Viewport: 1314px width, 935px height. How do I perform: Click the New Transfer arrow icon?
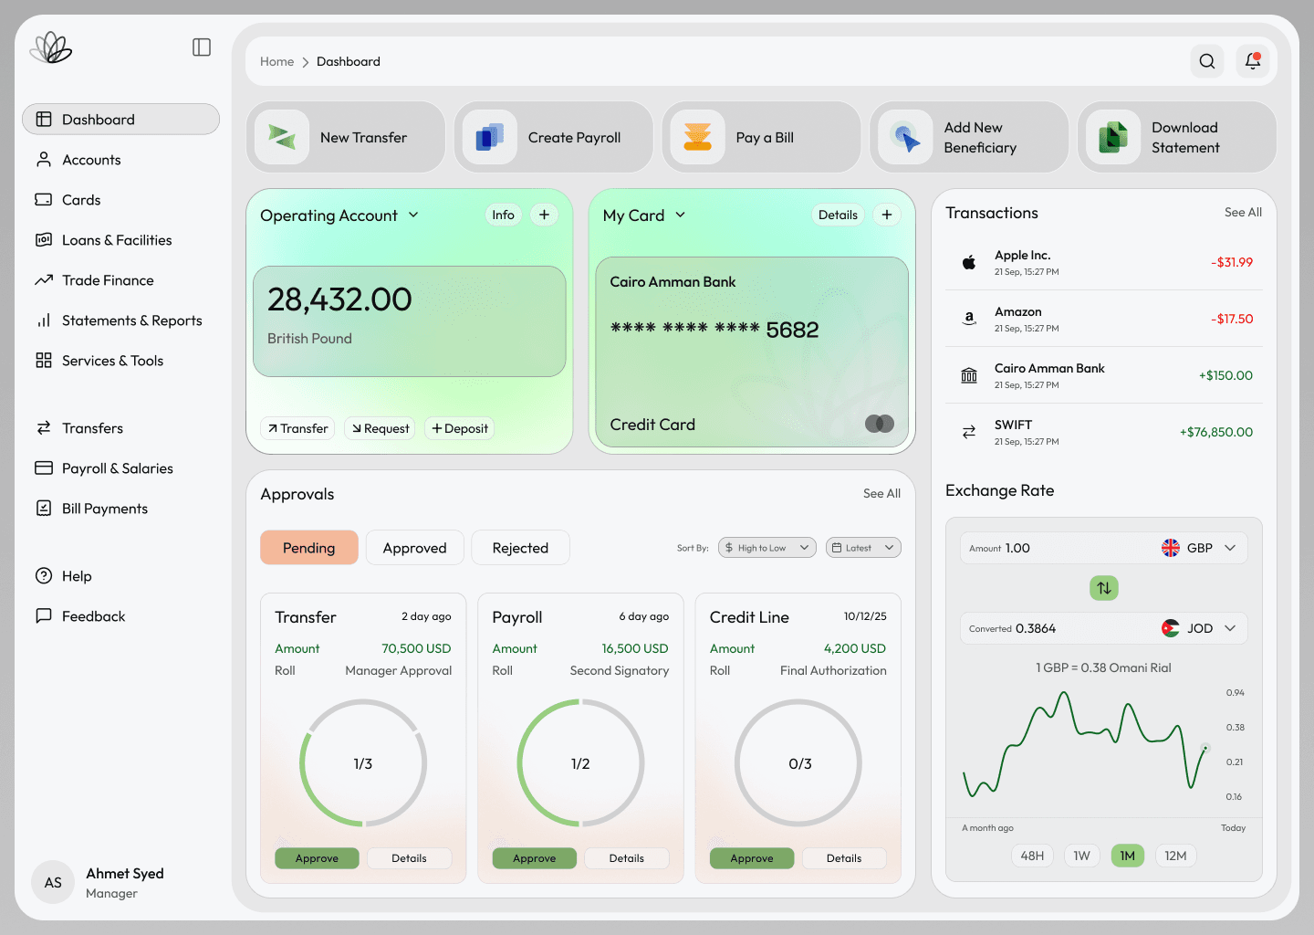pyautogui.click(x=282, y=137)
